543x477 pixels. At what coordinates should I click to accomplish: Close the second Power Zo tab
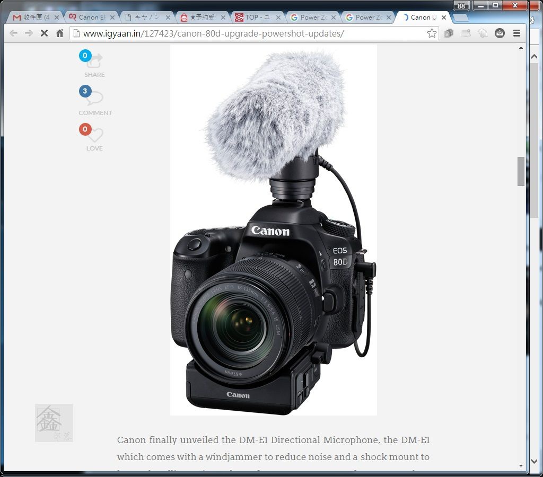(389, 17)
